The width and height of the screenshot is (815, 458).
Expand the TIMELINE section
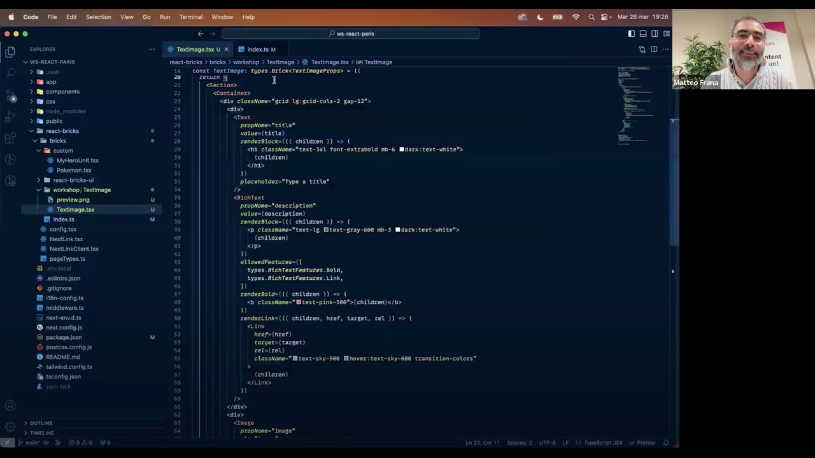coord(41,433)
